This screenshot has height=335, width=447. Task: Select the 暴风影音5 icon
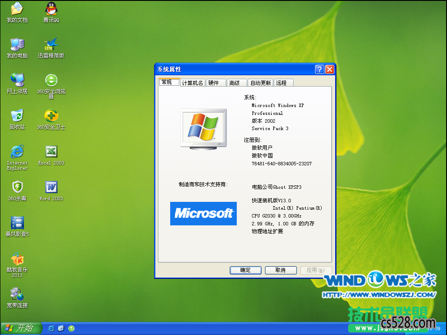point(17,227)
